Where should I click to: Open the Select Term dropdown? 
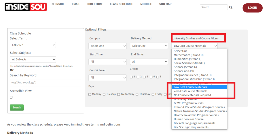pos(33,45)
